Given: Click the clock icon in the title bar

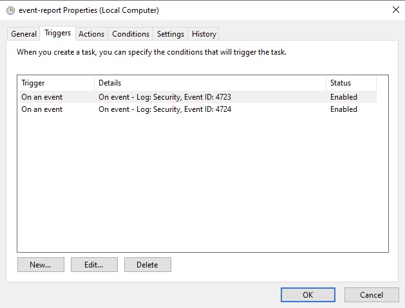Looking at the screenshot, I should [x=10, y=10].
